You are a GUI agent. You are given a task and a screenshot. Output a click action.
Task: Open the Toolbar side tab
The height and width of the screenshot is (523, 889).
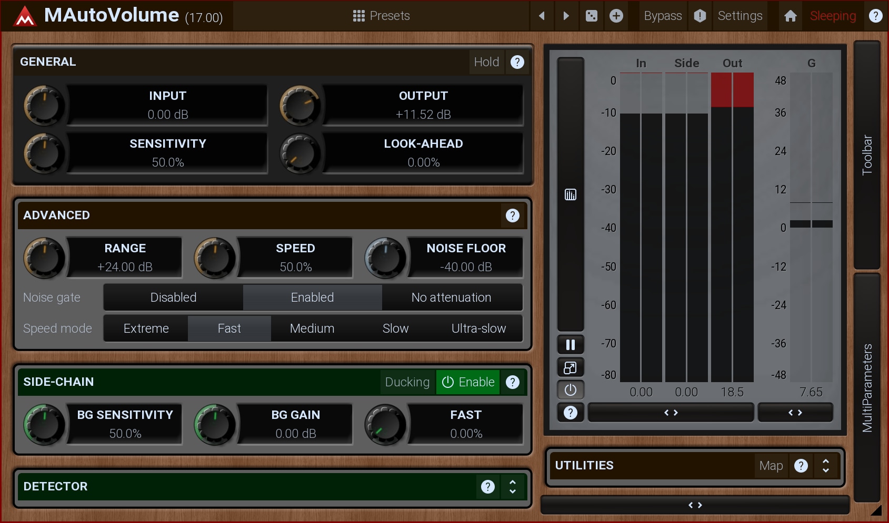point(867,155)
